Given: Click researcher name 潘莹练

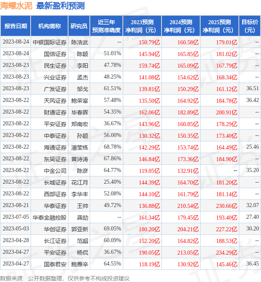Looking at the screenshot, I should (x=80, y=148).
